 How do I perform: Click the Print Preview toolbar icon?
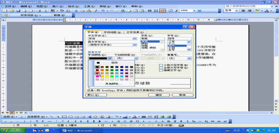click(x=46, y=11)
